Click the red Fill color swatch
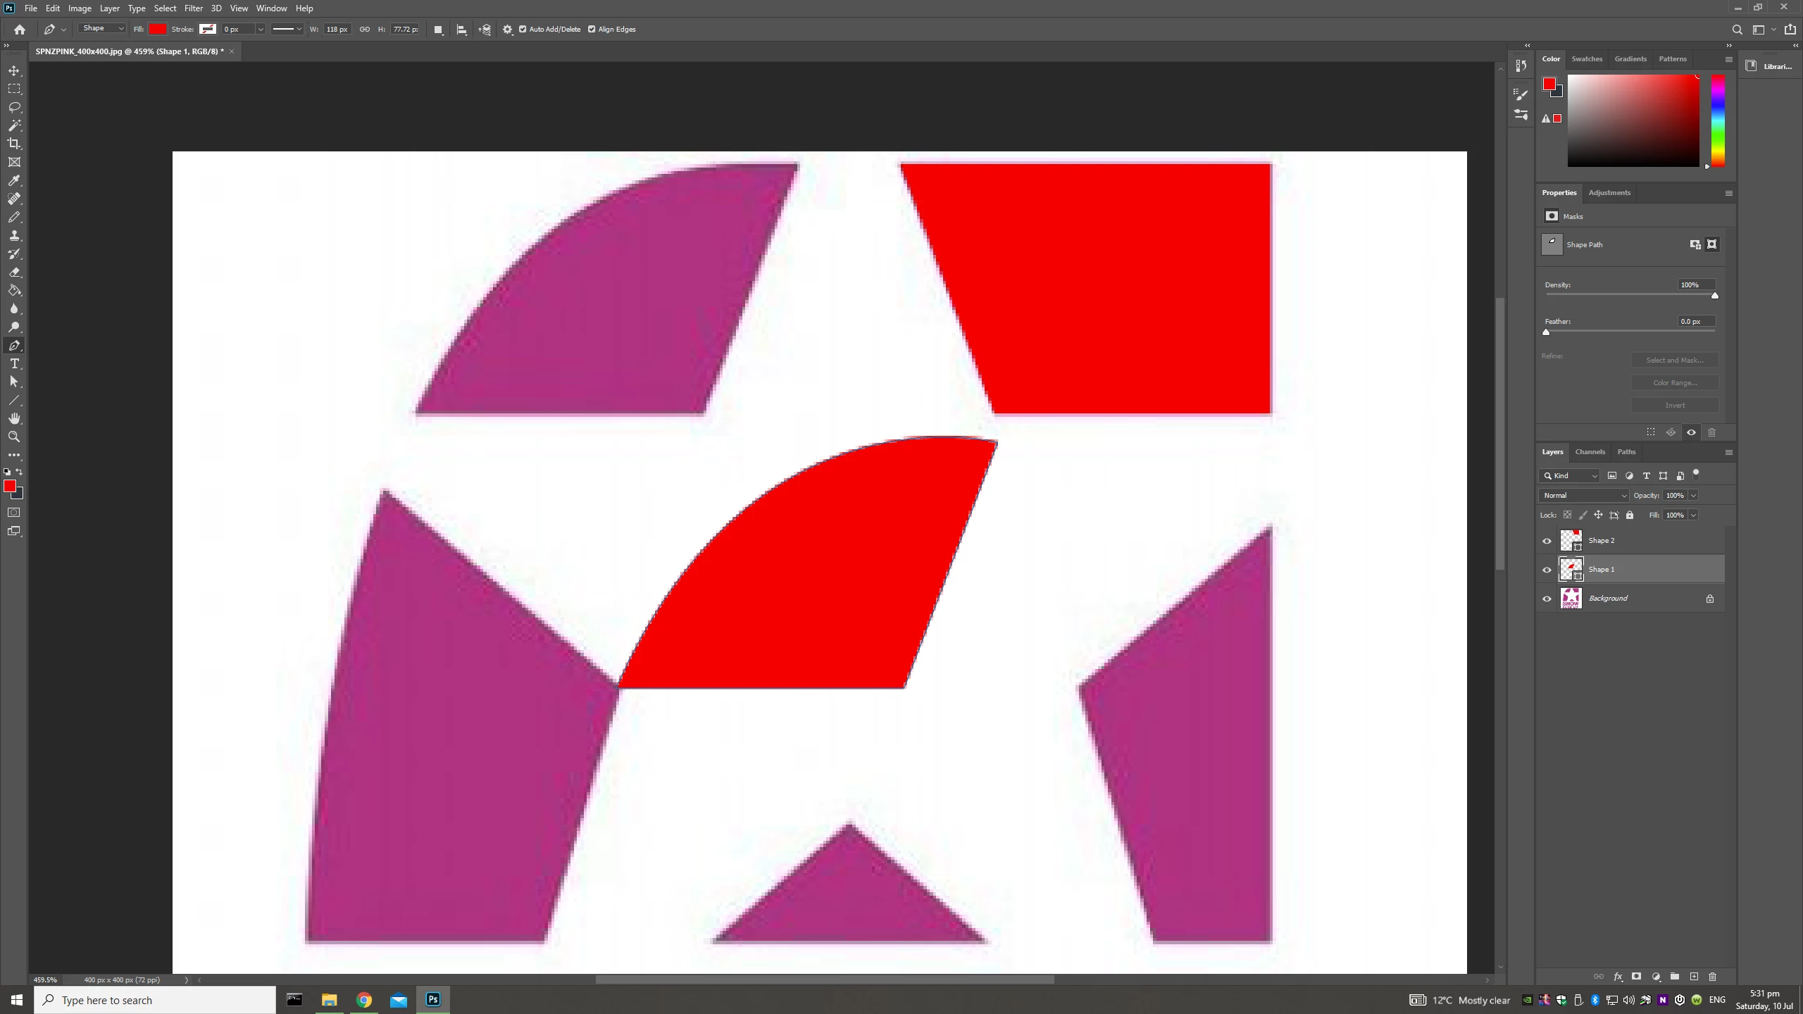 click(x=158, y=30)
